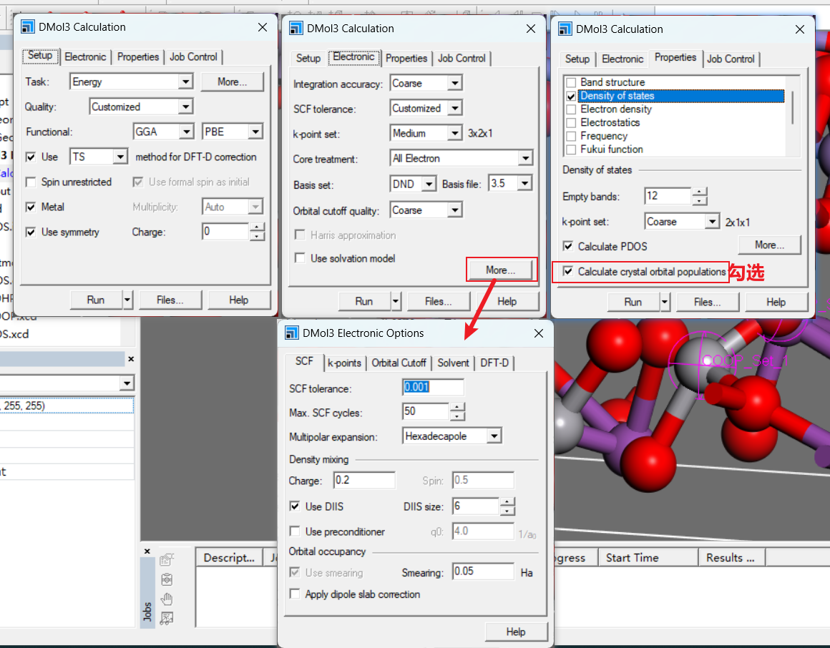Check the Electron density property

click(x=571, y=109)
